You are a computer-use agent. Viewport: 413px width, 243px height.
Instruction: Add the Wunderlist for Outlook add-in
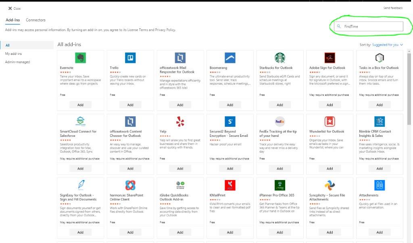[330, 169]
